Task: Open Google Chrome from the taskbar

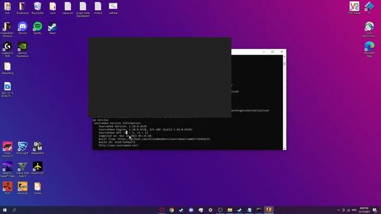Action: [x=171, y=210]
